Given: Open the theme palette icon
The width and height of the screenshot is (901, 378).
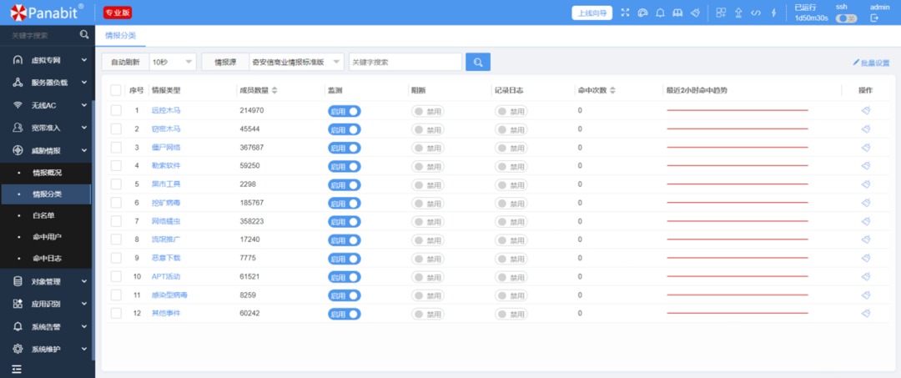Looking at the screenshot, I should click(x=643, y=13).
